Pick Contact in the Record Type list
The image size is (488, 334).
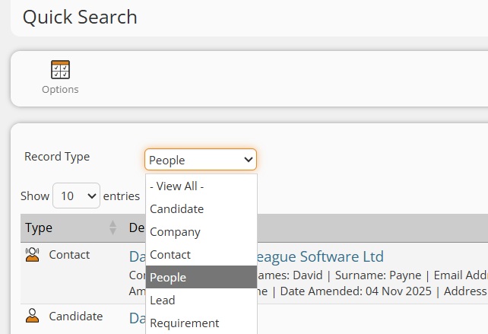[170, 254]
